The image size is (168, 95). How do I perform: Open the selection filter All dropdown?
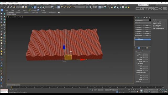click(19, 7)
